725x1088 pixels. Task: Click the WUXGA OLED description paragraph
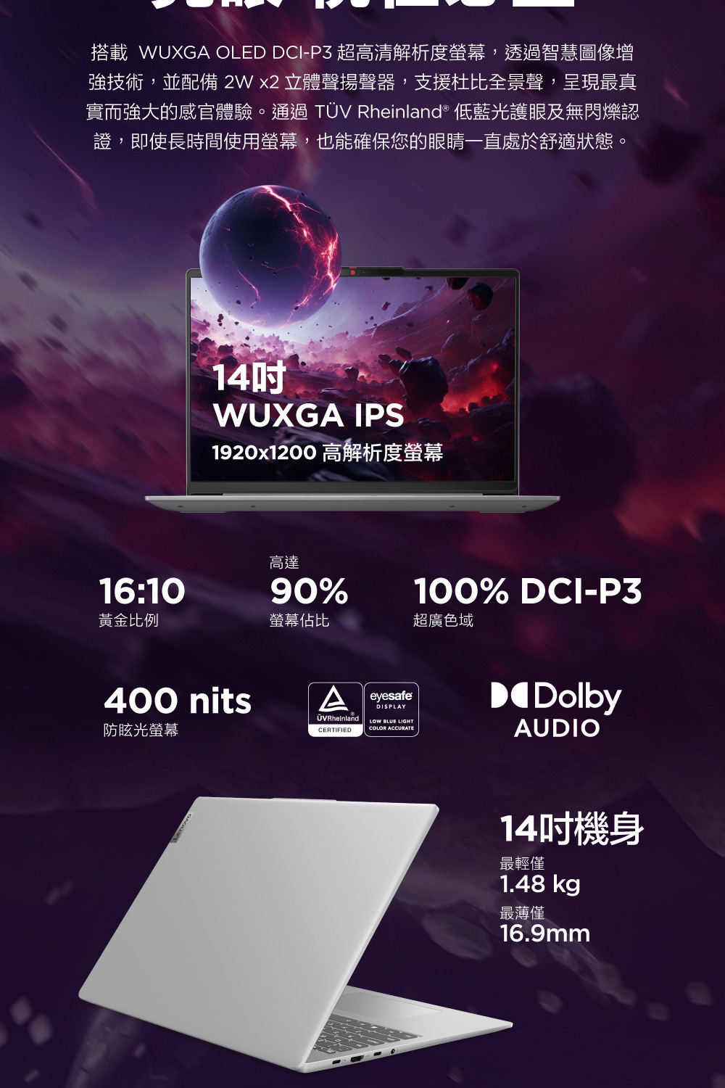click(362, 96)
